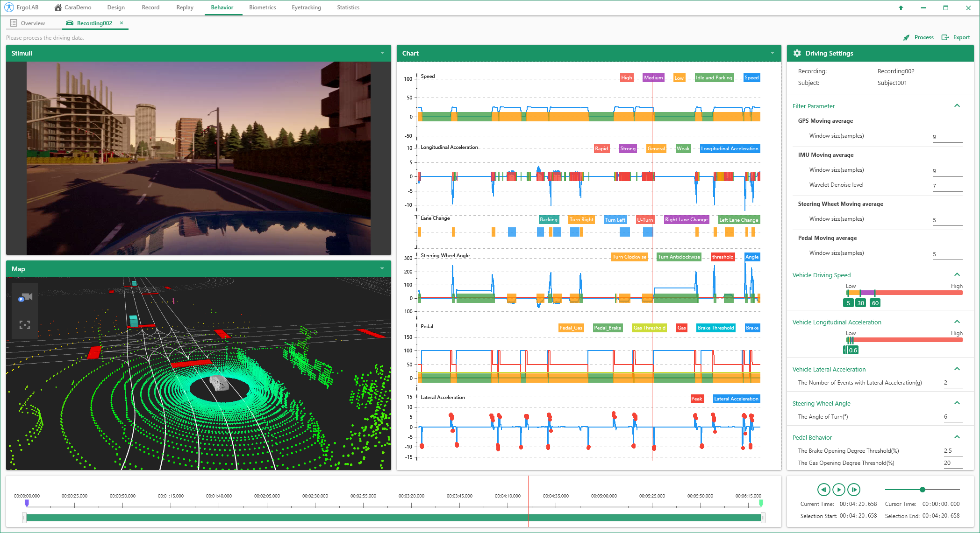
Task: Click the playback speed slider handle
Action: click(923, 490)
